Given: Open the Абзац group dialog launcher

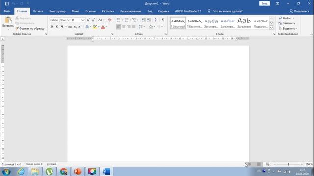Looking at the screenshot, I should [x=166, y=34].
